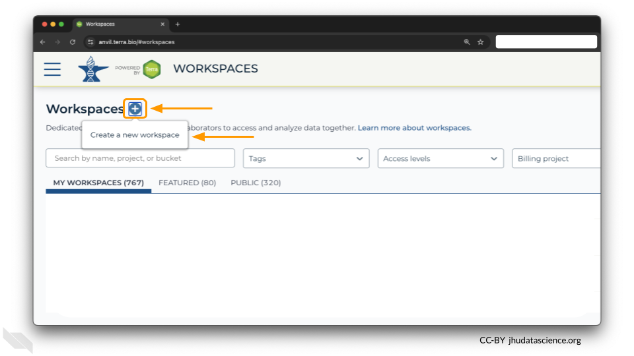Click the WORKSPACES header title
The height and width of the screenshot is (356, 634).
point(215,69)
